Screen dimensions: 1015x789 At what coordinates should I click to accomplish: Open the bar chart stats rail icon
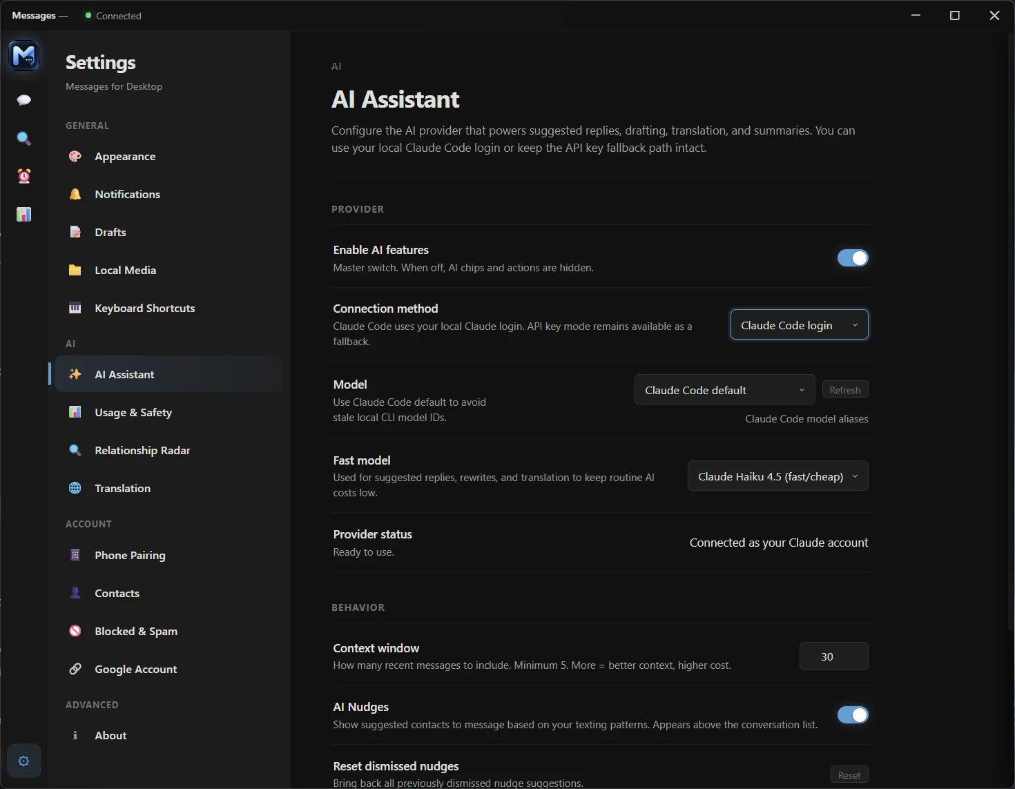pos(24,215)
